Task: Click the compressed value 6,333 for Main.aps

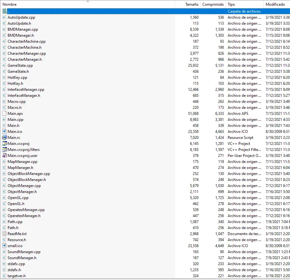Action: (219, 114)
